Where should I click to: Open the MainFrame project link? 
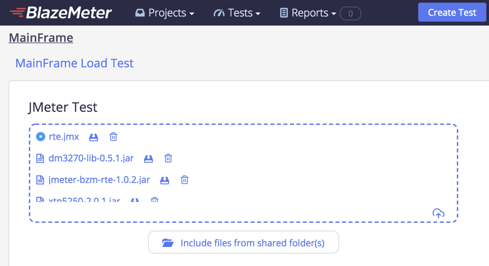pos(41,38)
